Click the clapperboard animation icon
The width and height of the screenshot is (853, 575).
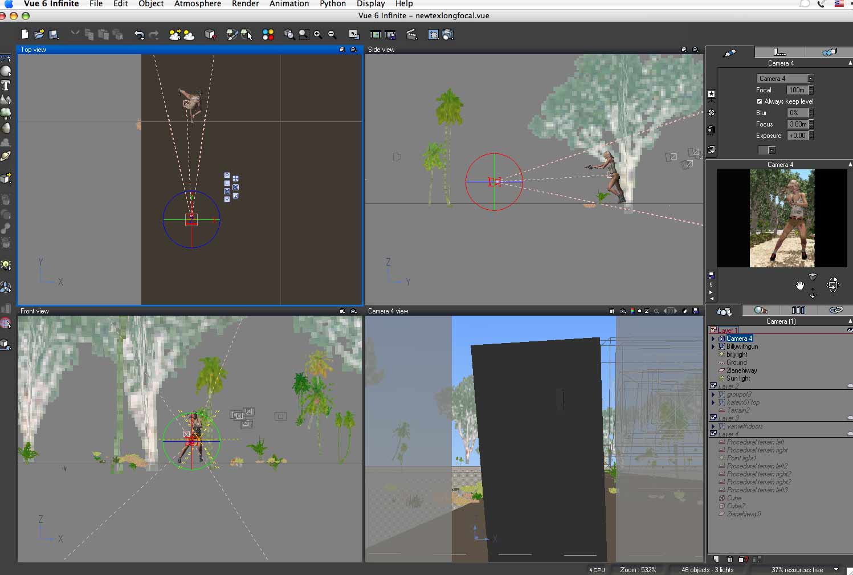411,35
